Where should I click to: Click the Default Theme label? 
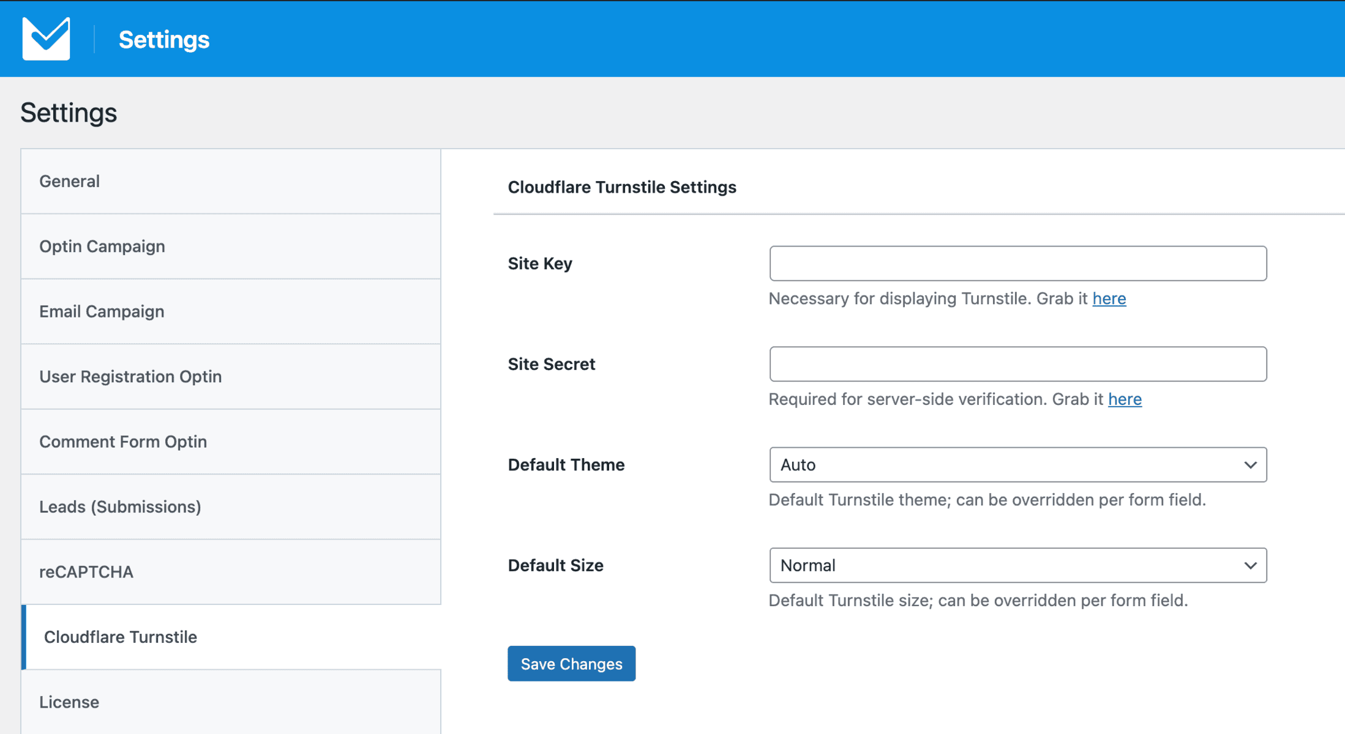566,465
